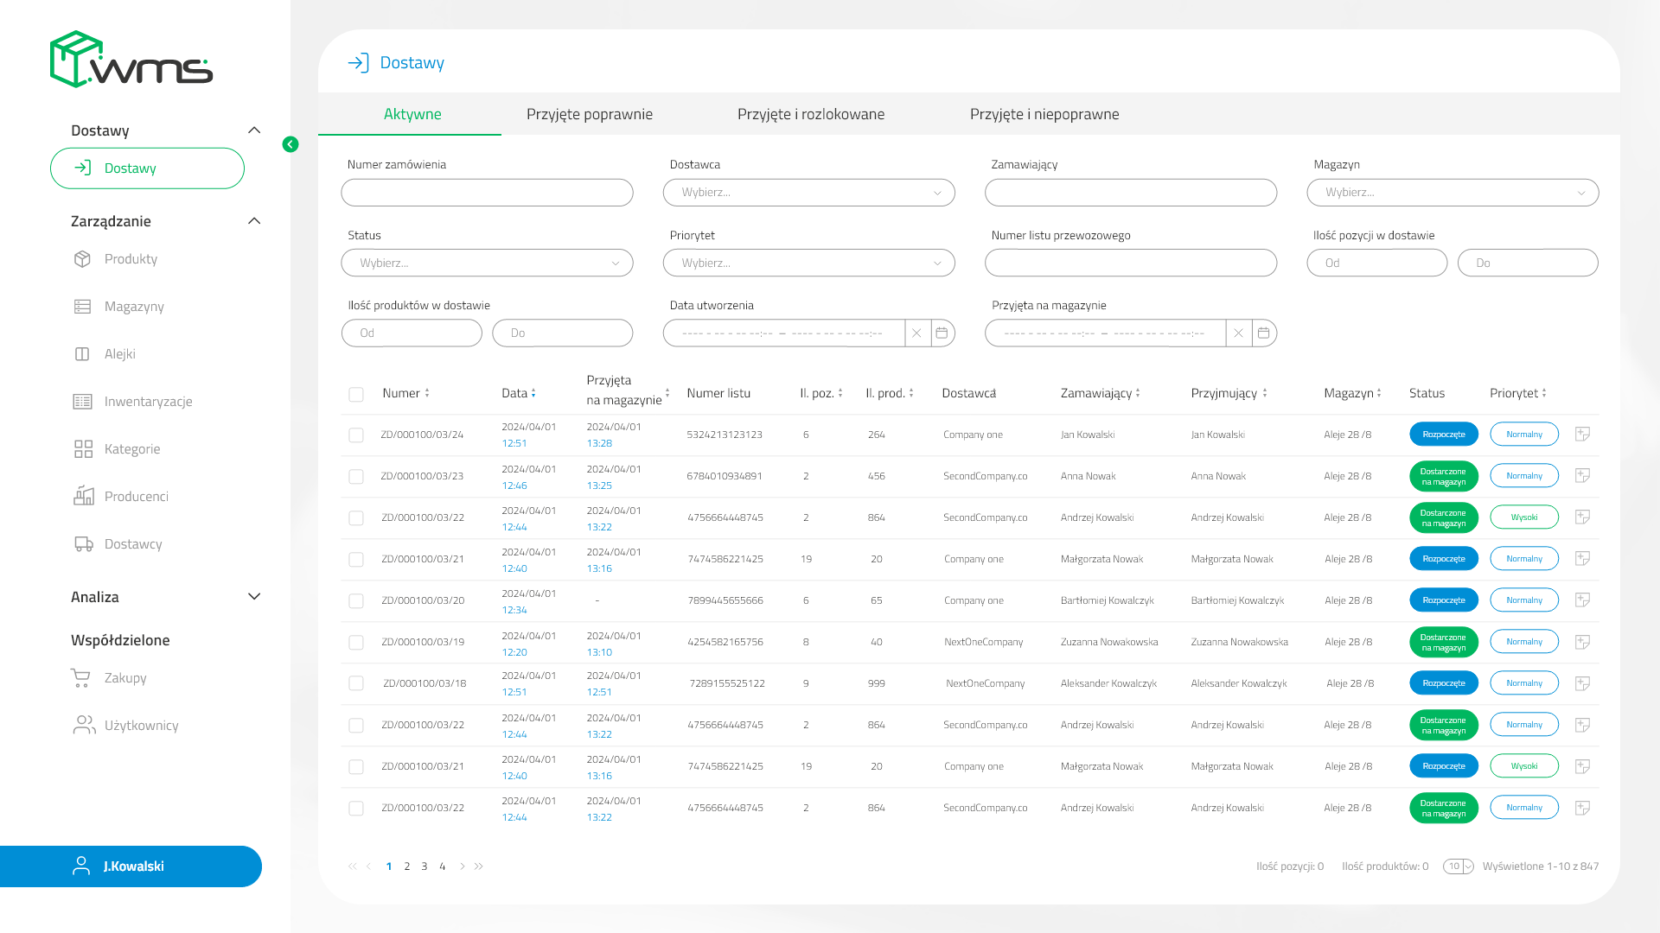
Task: Open J.Kowalski user profile button
Action: [131, 866]
